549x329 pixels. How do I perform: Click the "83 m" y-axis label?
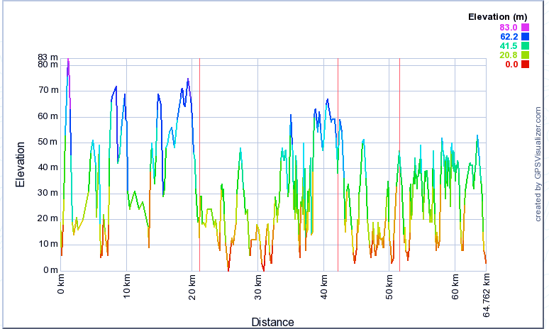click(x=48, y=57)
